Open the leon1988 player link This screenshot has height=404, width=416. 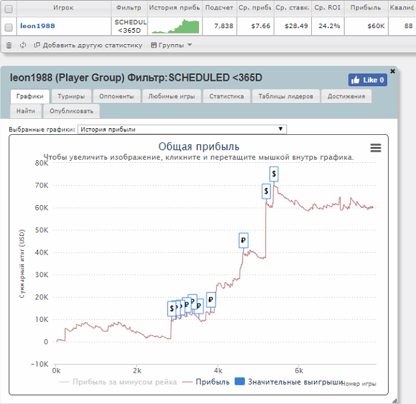click(37, 26)
